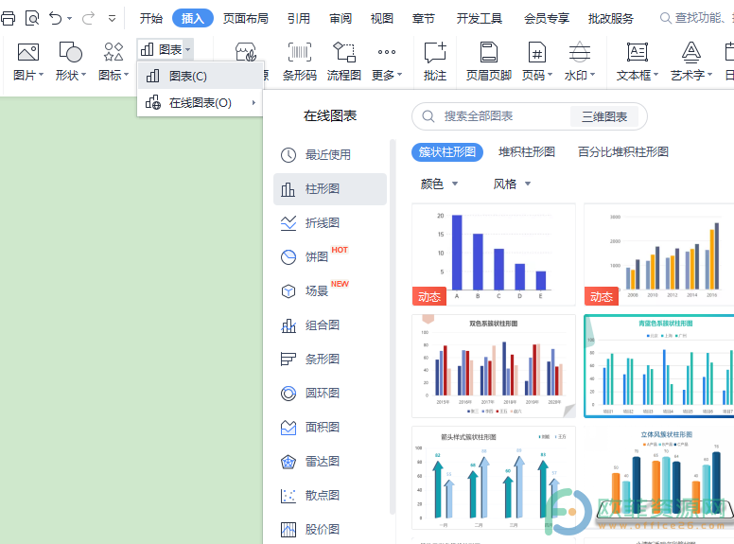This screenshot has width=734, height=544.
Task: Click the 水印 watermark icon
Action: click(x=580, y=52)
